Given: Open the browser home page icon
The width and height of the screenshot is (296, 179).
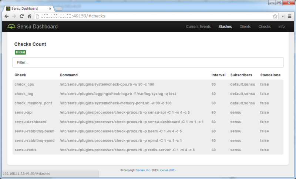Looking at the screenshot, I should tap(29, 16).
